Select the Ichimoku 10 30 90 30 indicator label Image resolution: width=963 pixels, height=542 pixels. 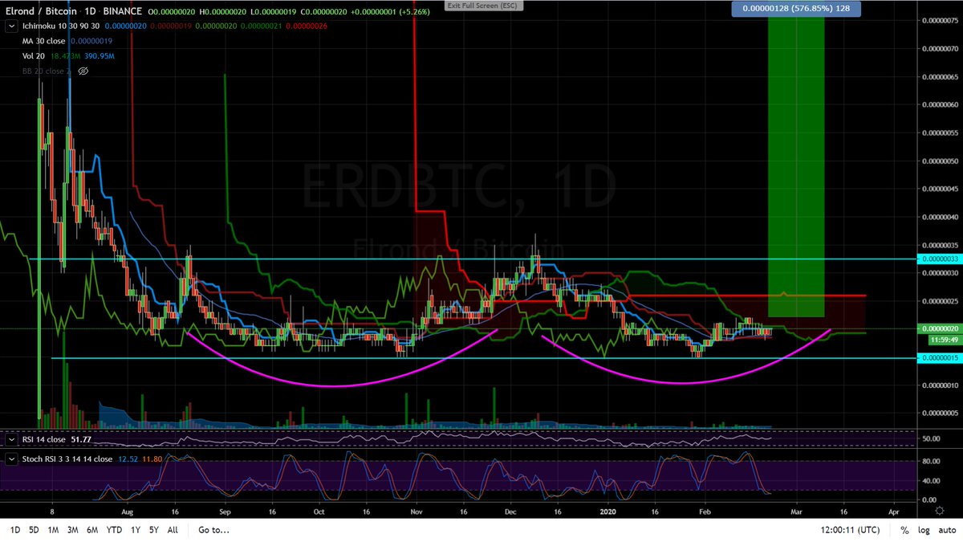[59, 26]
